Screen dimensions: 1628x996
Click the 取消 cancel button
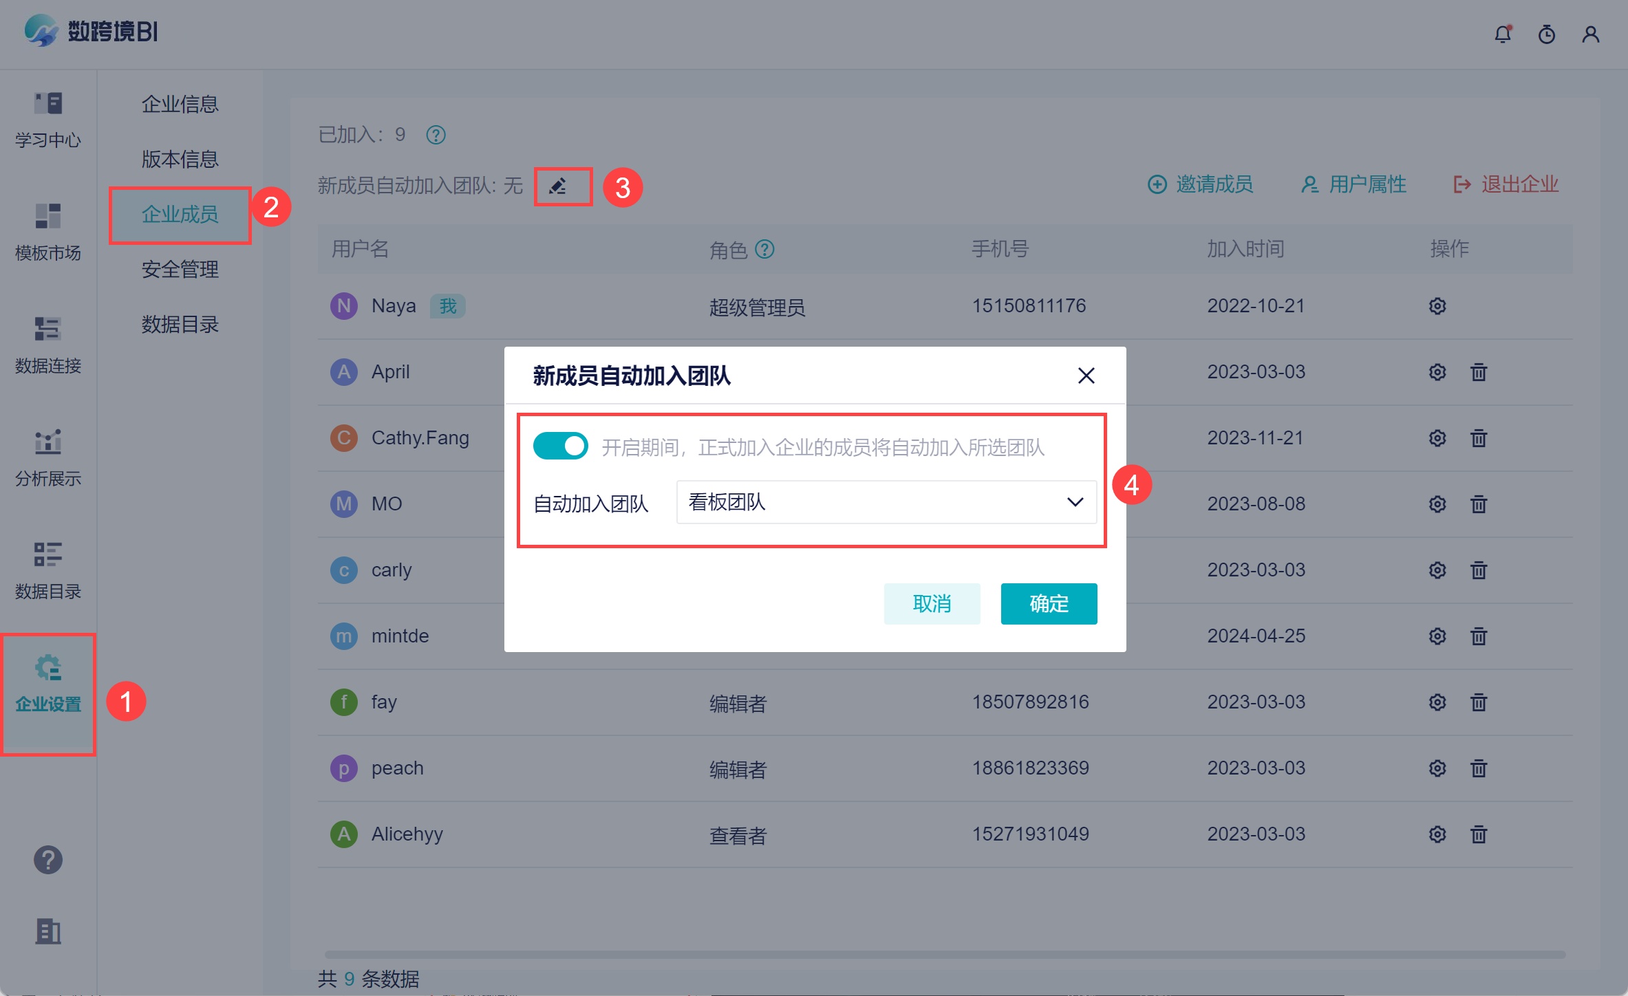(x=932, y=604)
